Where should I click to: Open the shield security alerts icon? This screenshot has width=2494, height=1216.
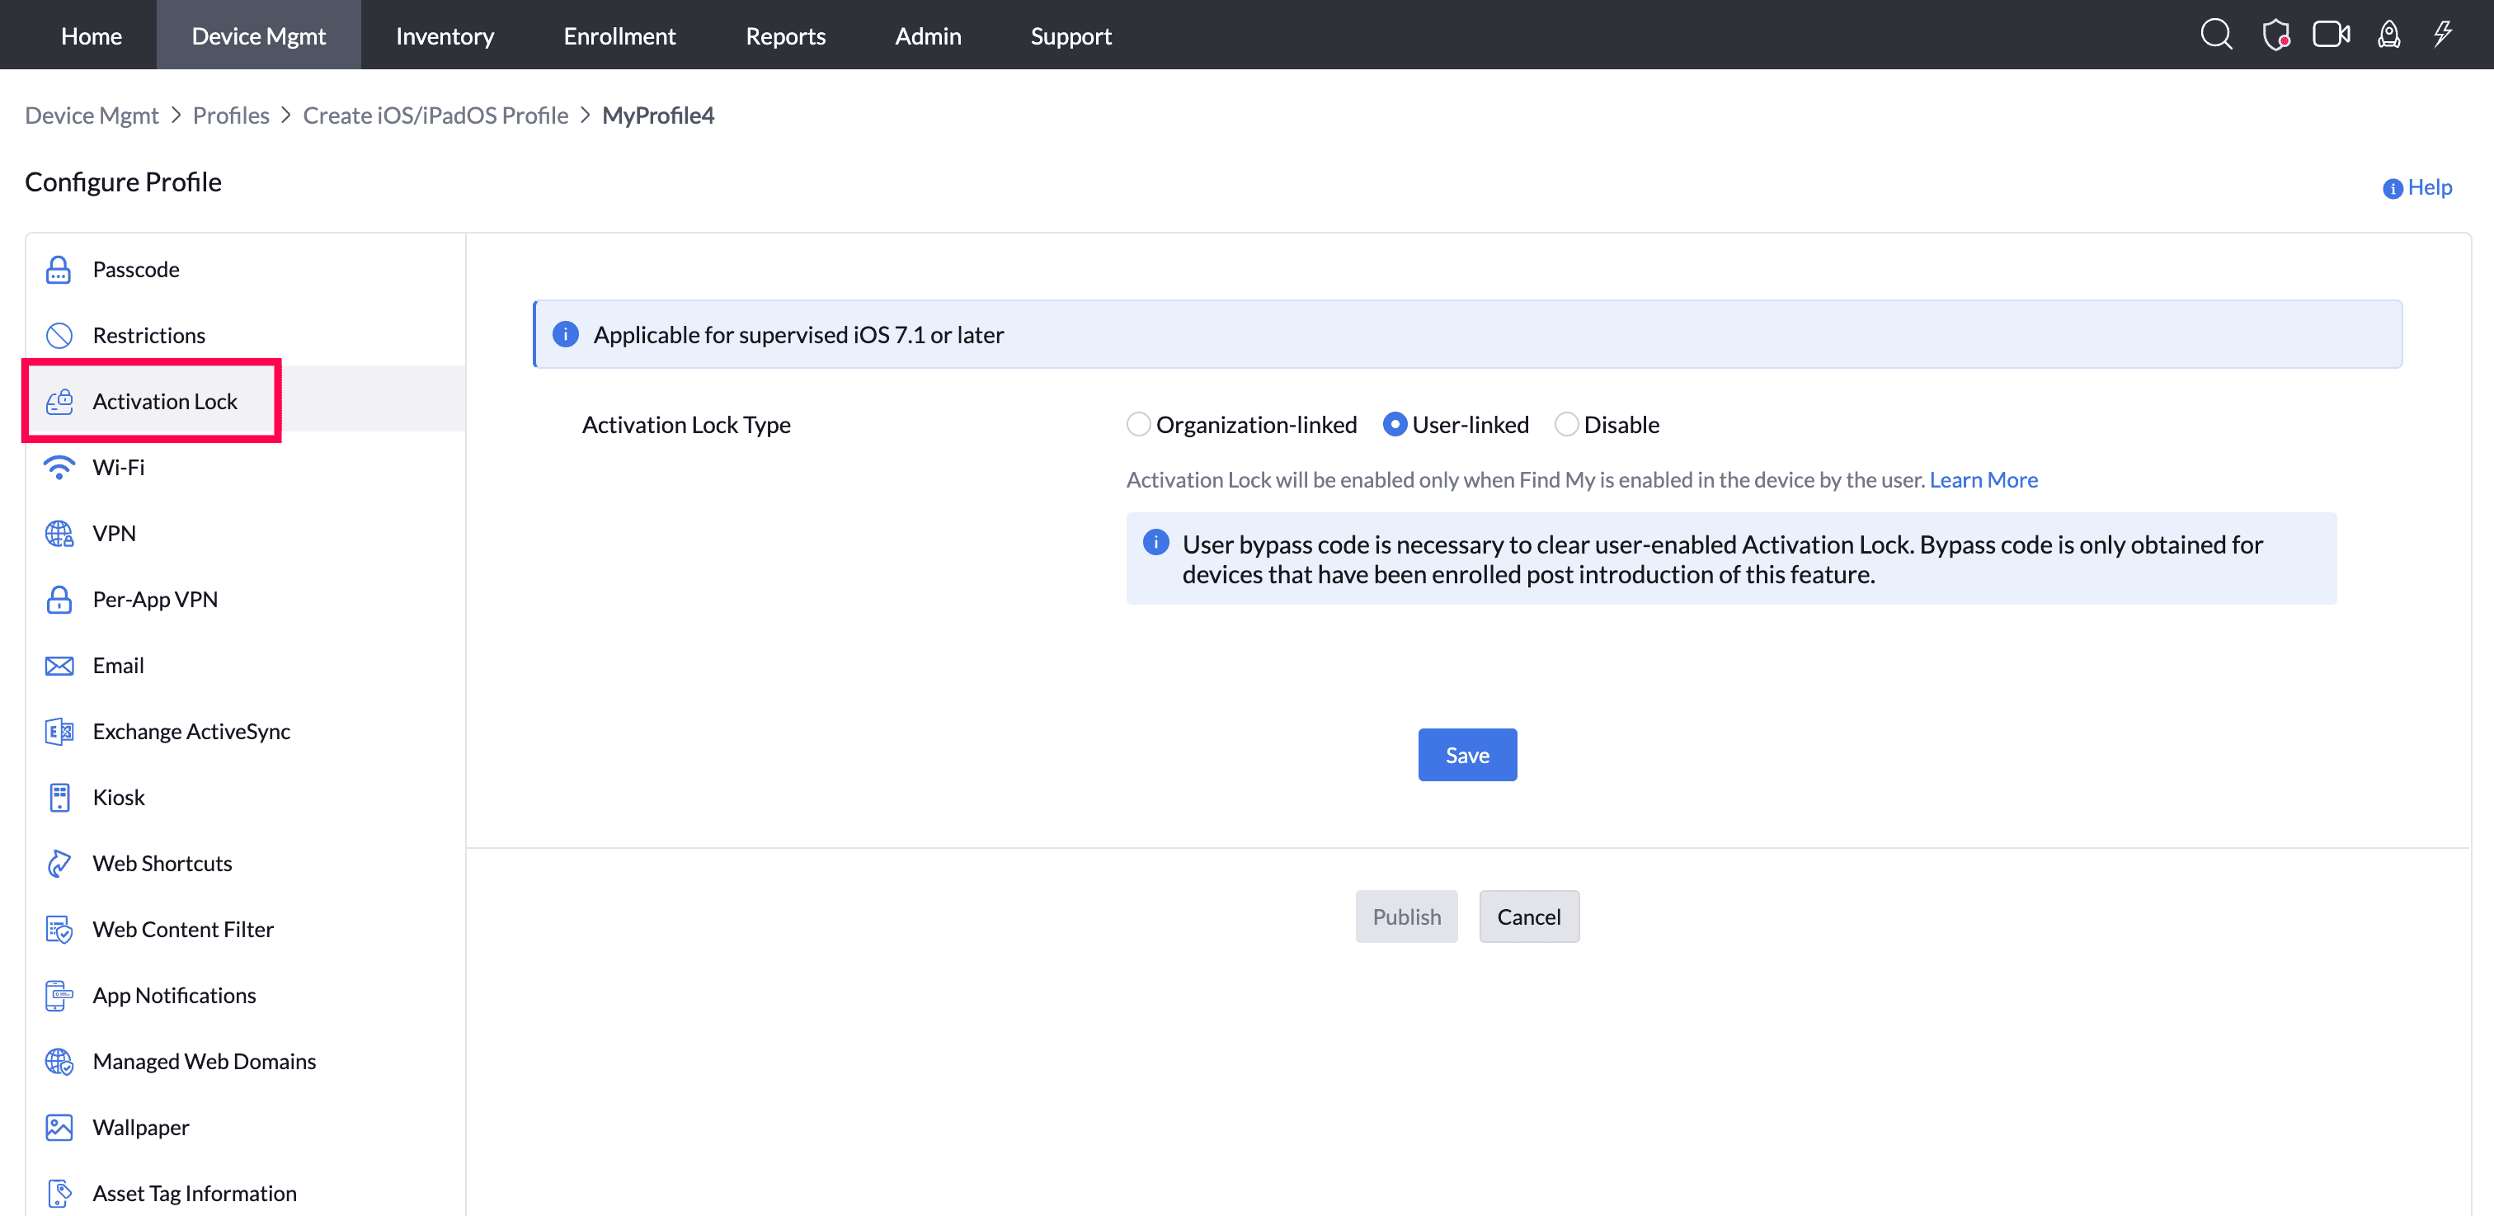(2275, 35)
